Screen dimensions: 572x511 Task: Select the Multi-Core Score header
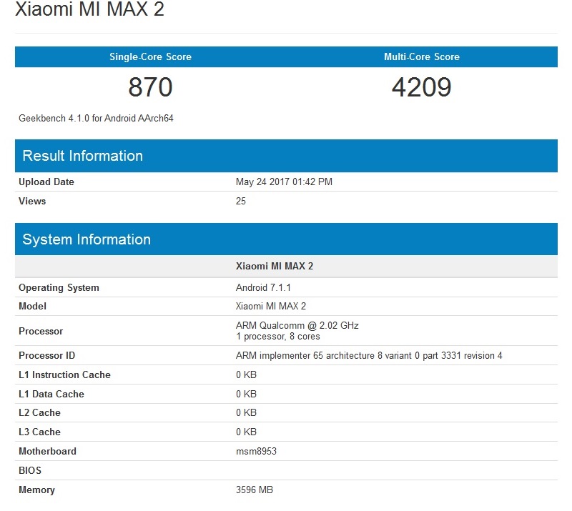tap(422, 56)
